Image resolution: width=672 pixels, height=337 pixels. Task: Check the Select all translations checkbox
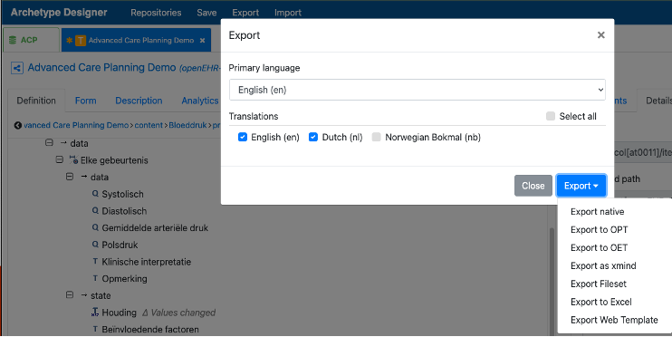click(x=551, y=116)
